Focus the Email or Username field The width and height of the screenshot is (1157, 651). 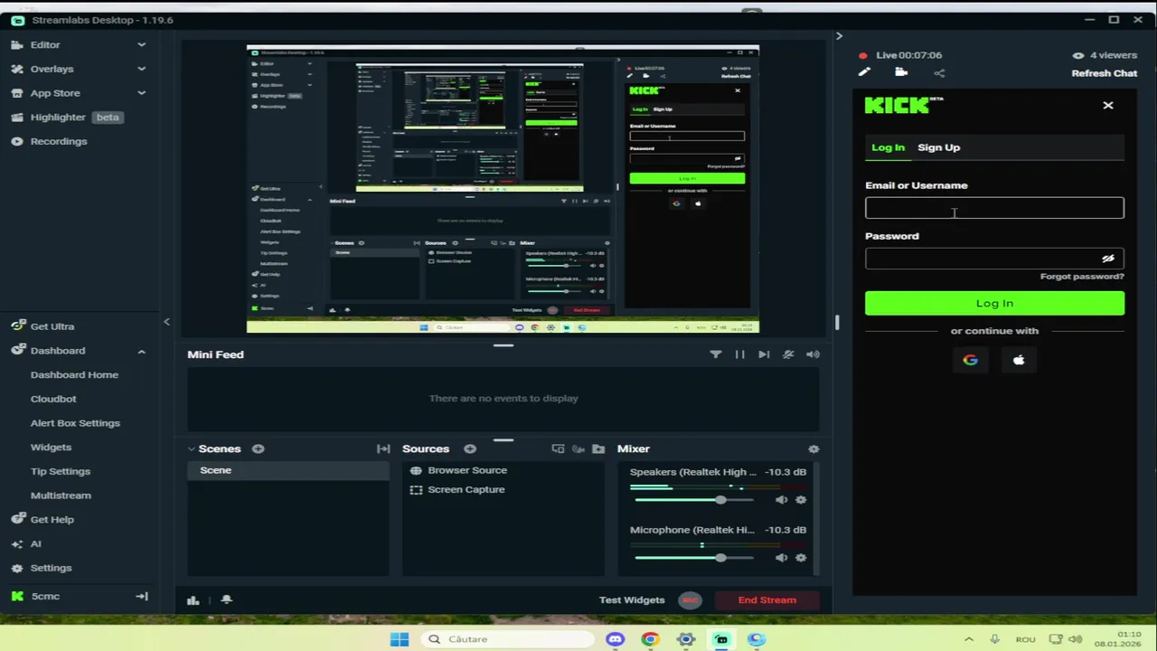[x=994, y=208]
